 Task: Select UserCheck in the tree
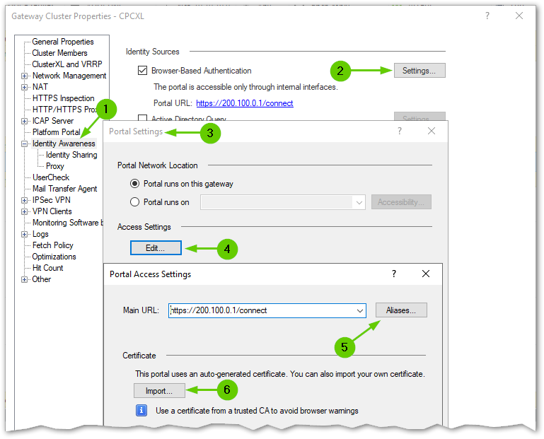[x=51, y=177]
